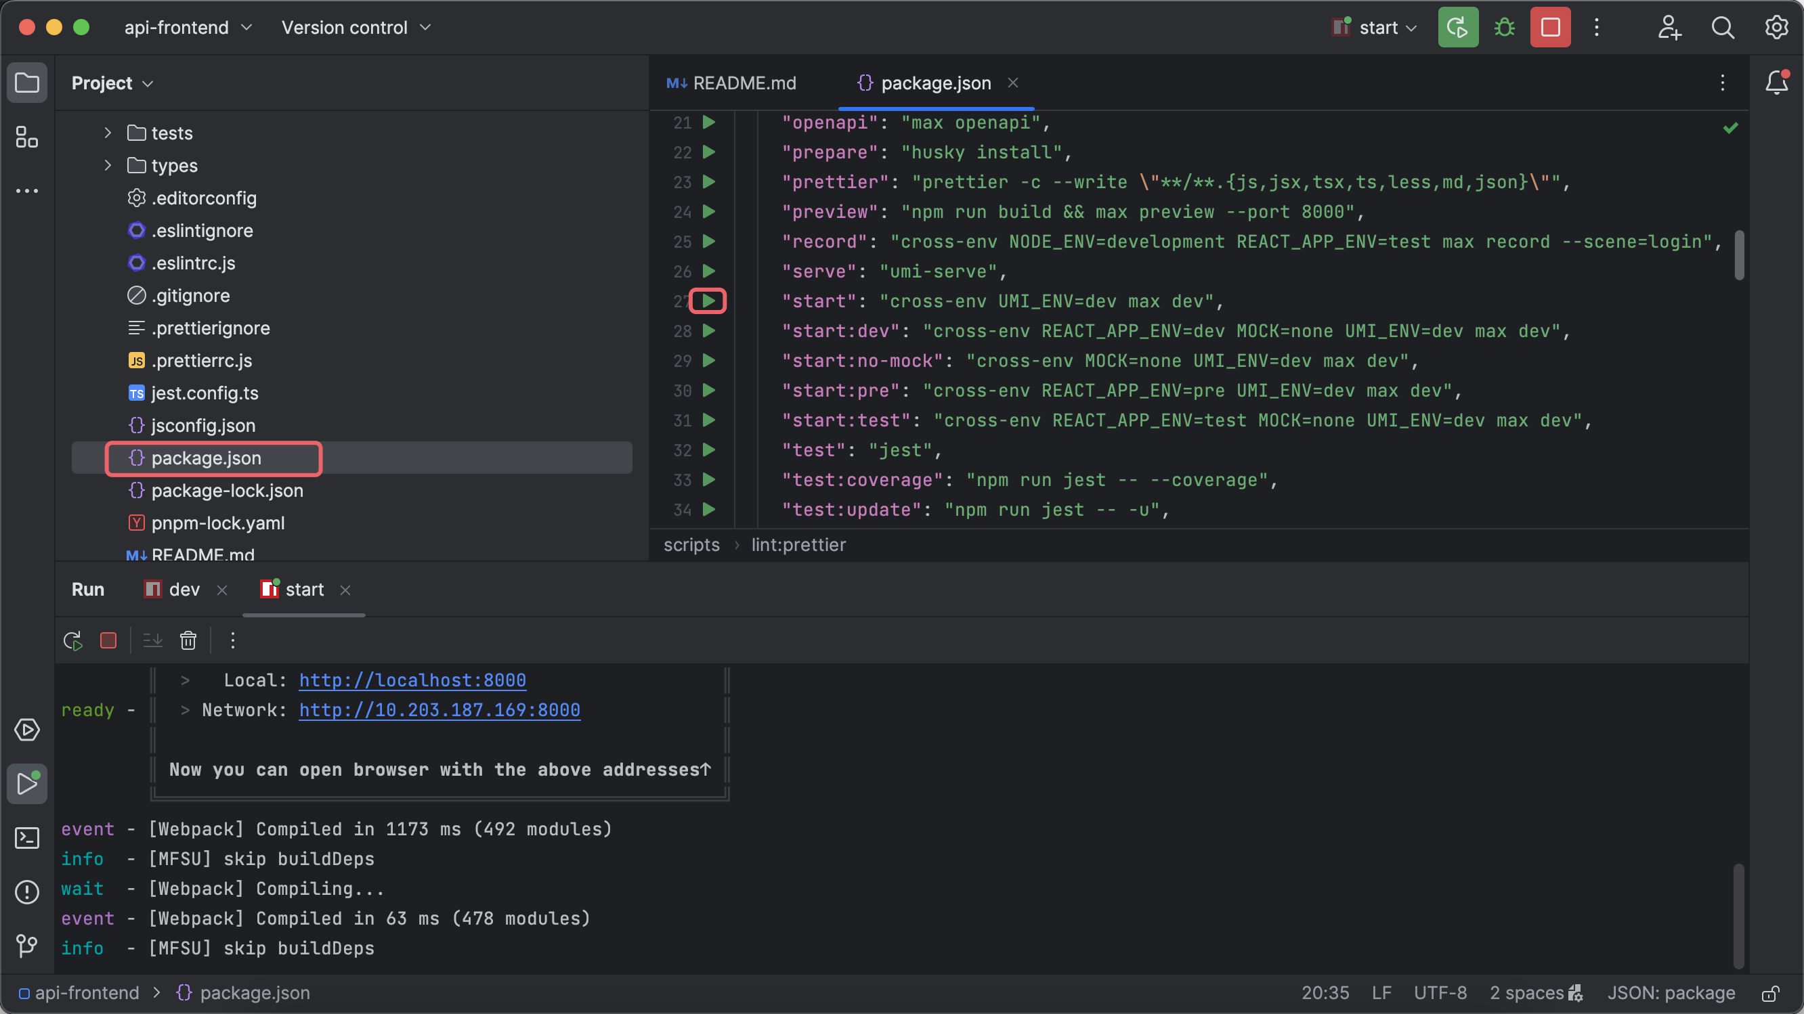
Task: Click the Debug bug icon
Action: click(1503, 27)
